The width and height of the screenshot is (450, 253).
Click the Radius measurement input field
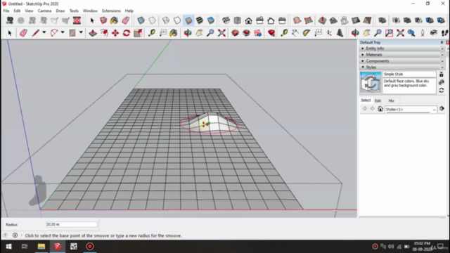[72, 224]
